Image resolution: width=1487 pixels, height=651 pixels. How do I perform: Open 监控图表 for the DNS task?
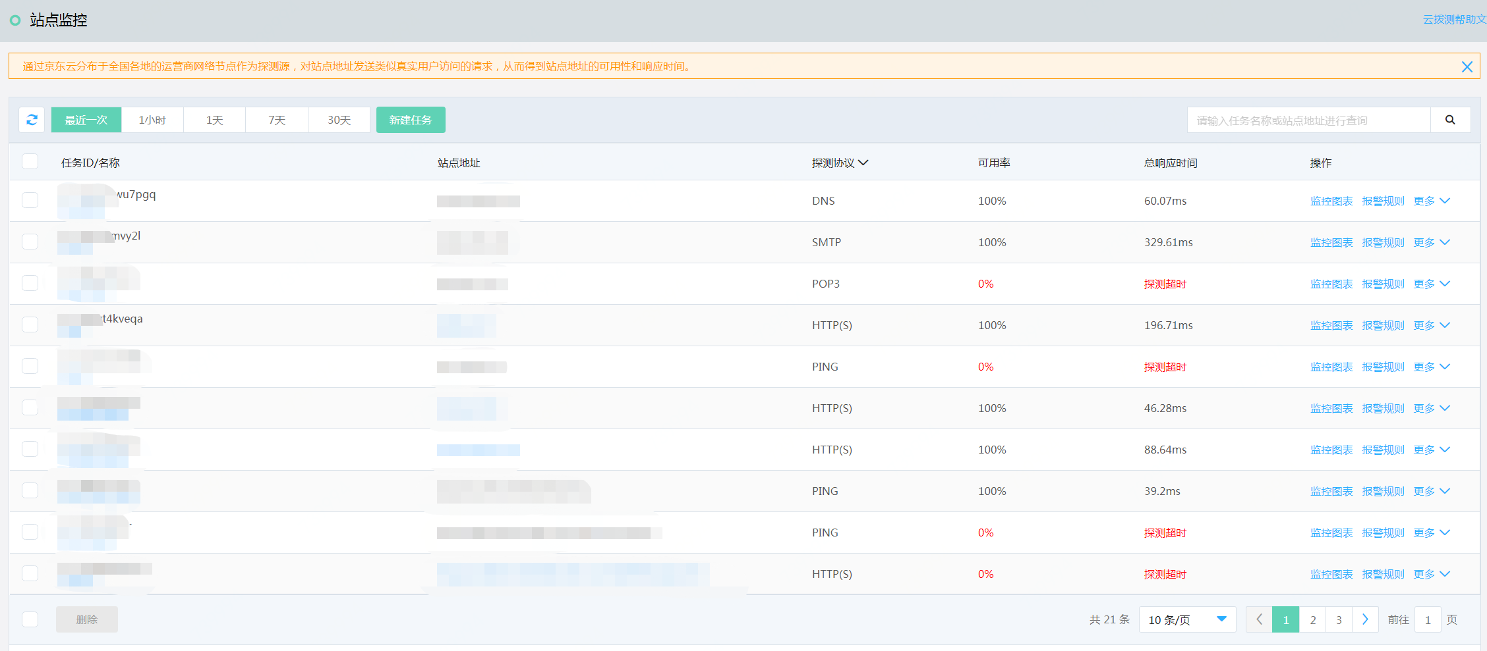coord(1331,201)
